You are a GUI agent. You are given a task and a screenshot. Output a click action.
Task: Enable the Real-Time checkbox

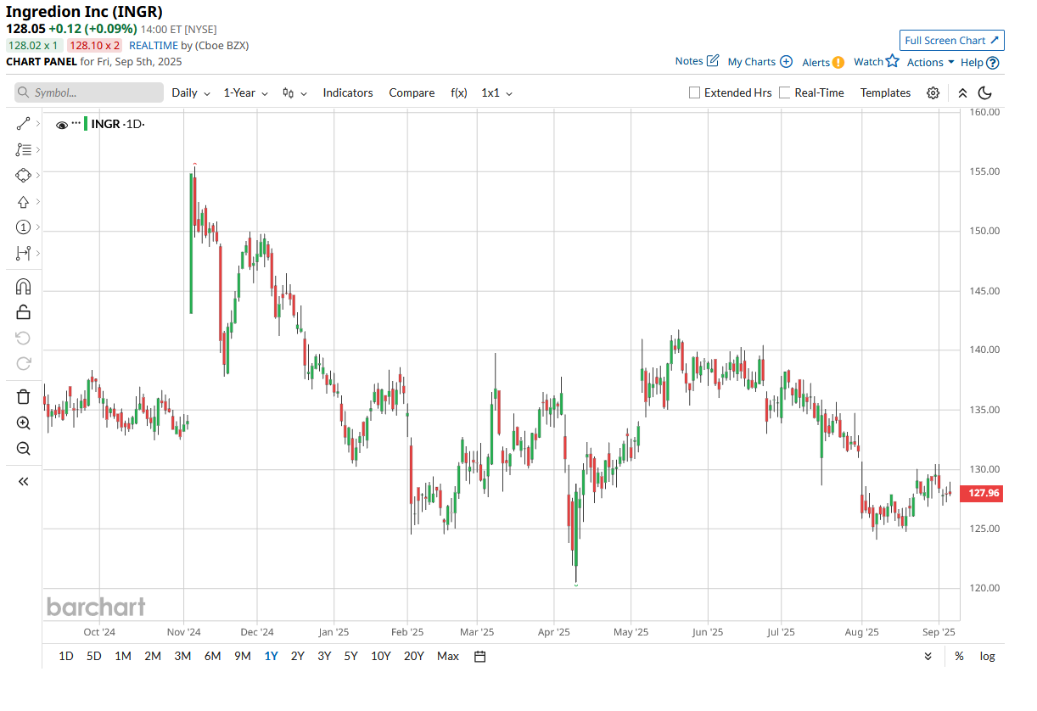tap(784, 92)
